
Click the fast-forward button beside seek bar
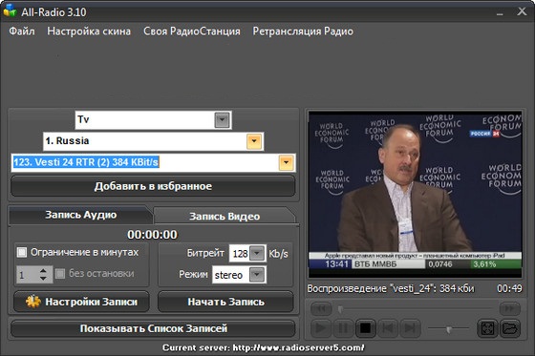(510, 308)
